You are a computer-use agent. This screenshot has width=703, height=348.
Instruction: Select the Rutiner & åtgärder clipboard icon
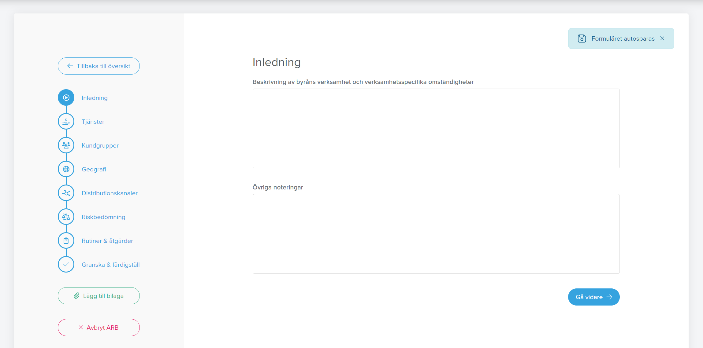coord(66,241)
